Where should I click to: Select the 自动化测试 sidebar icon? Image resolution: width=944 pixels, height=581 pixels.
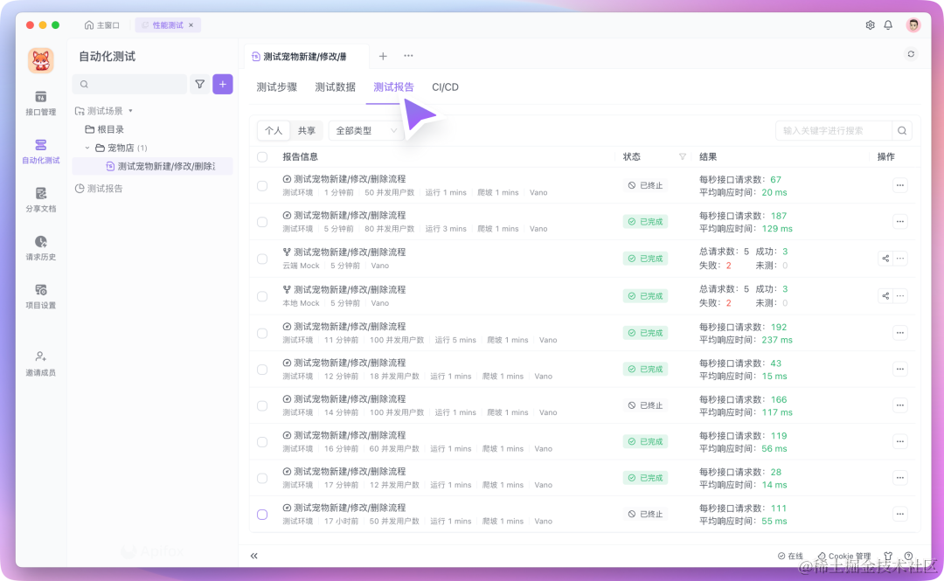tap(40, 151)
